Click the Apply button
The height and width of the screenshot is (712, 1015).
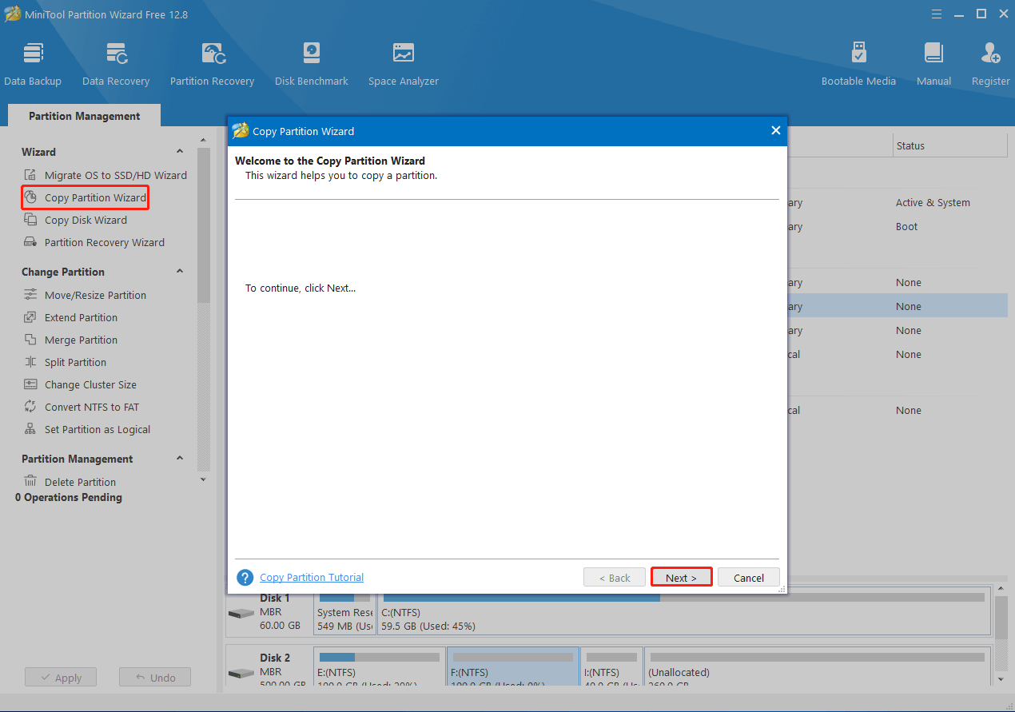point(61,678)
